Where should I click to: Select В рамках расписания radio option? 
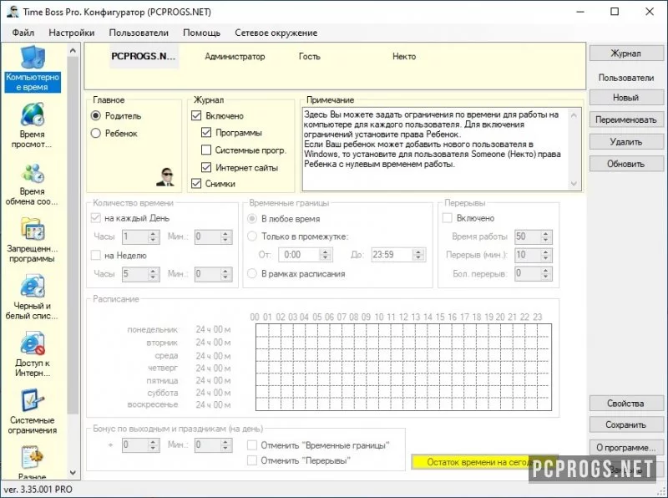click(252, 273)
